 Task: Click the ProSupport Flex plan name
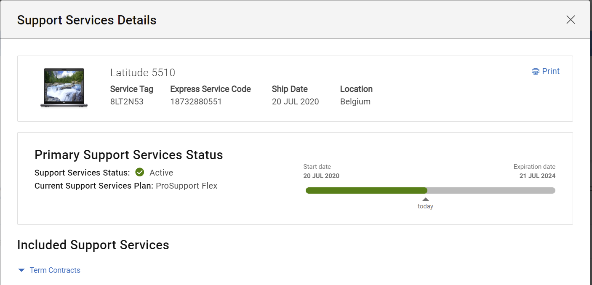[x=187, y=186]
